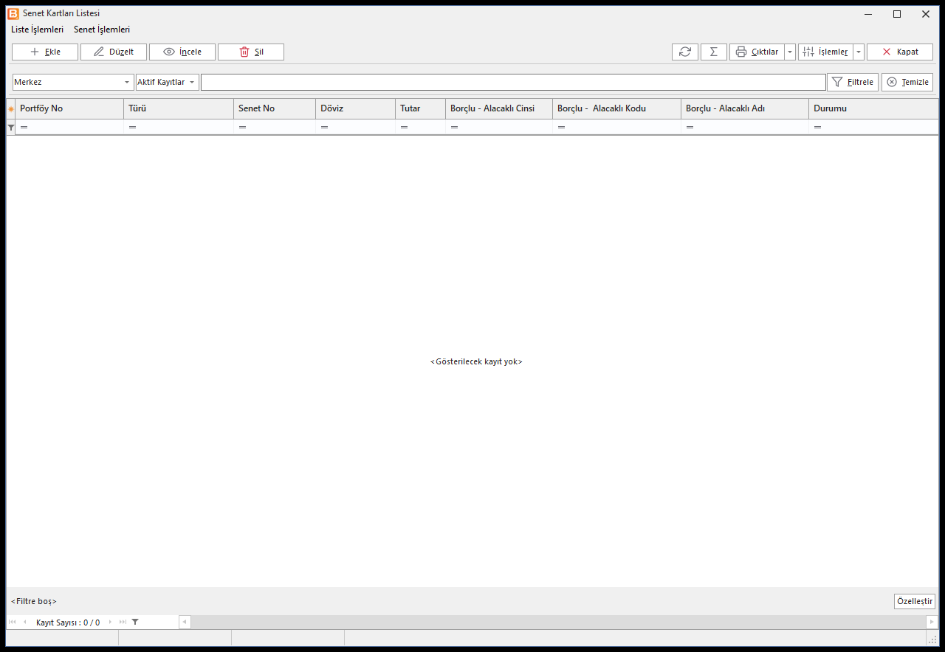The image size is (945, 652).
Task: Click the horizontal scrollbar right arrow
Action: click(x=932, y=622)
